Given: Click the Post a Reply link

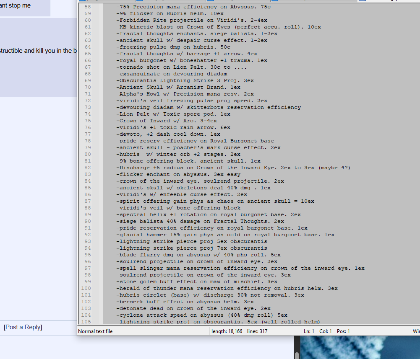Looking at the screenshot, I should tap(23, 327).
